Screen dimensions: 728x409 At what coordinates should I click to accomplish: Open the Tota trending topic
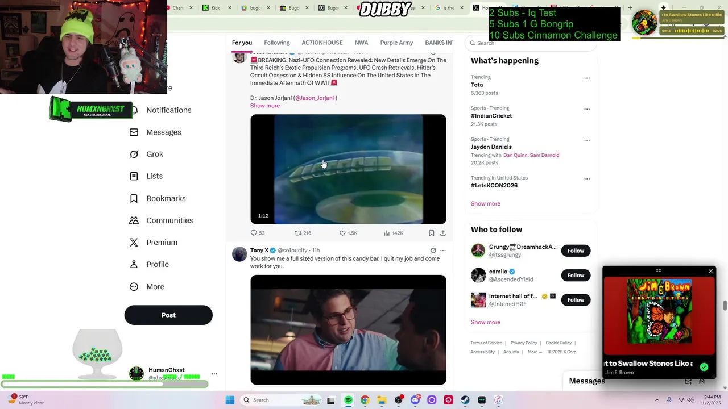coord(477,85)
